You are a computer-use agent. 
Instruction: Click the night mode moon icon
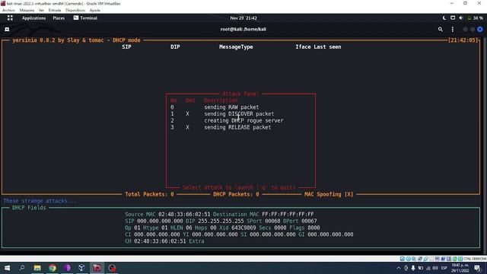(444, 18)
